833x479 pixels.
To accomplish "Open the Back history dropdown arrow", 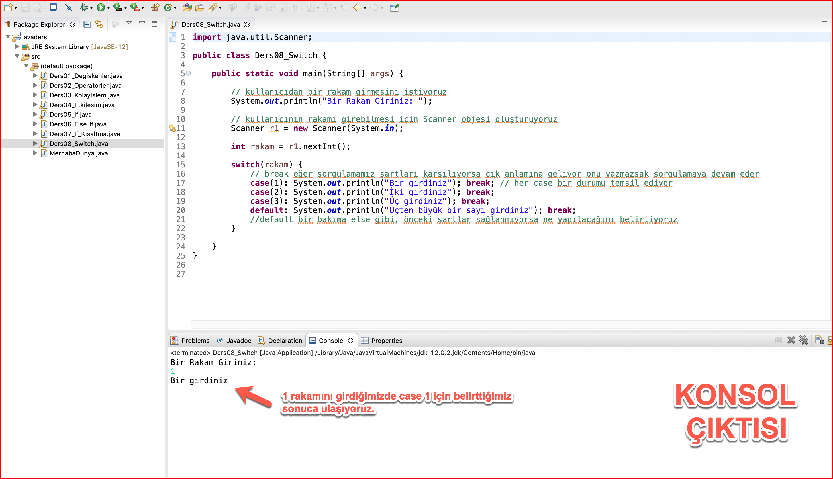I will click(x=365, y=8).
